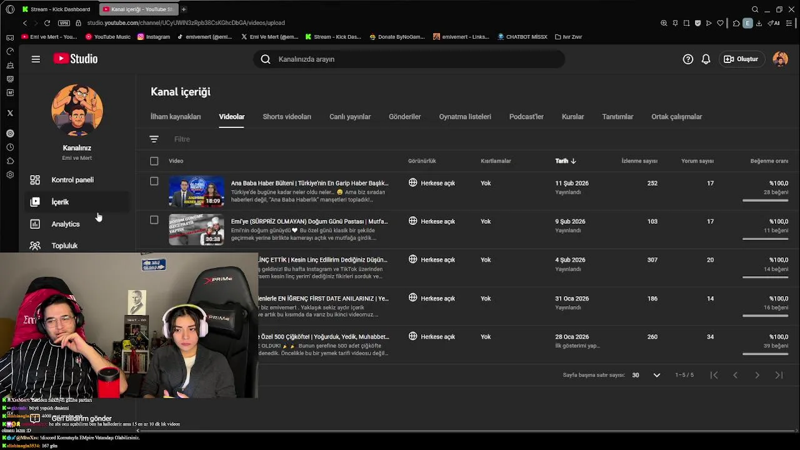
Task: Click the browser address bar URL
Action: click(186, 23)
